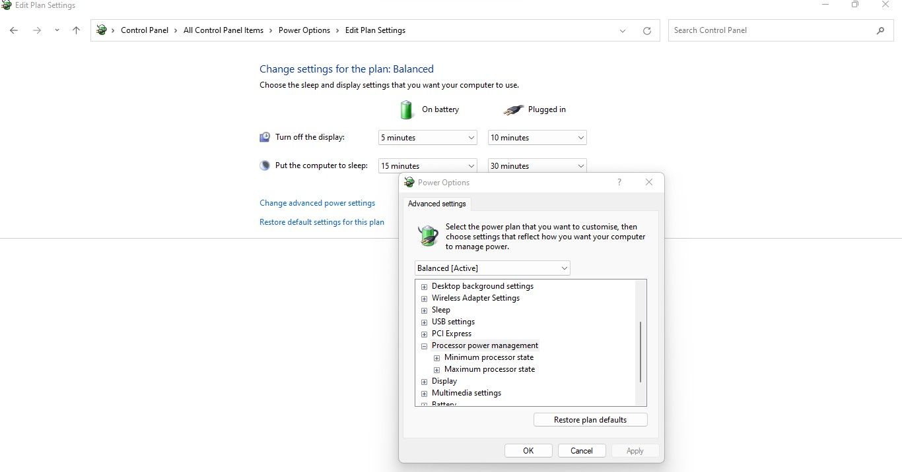
Task: Go up one folder level arrow
Action: tap(76, 30)
